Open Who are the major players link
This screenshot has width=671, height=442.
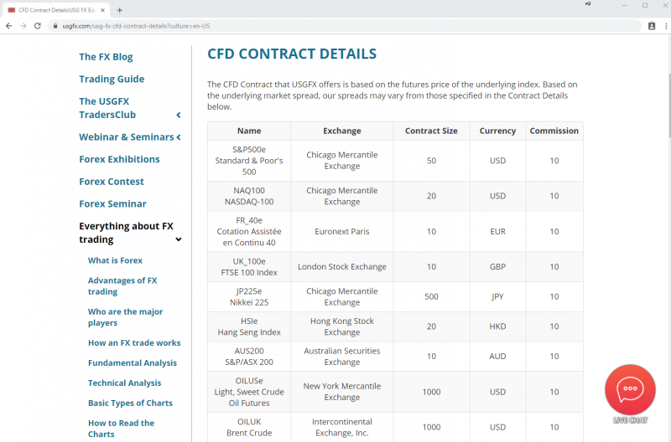click(125, 317)
